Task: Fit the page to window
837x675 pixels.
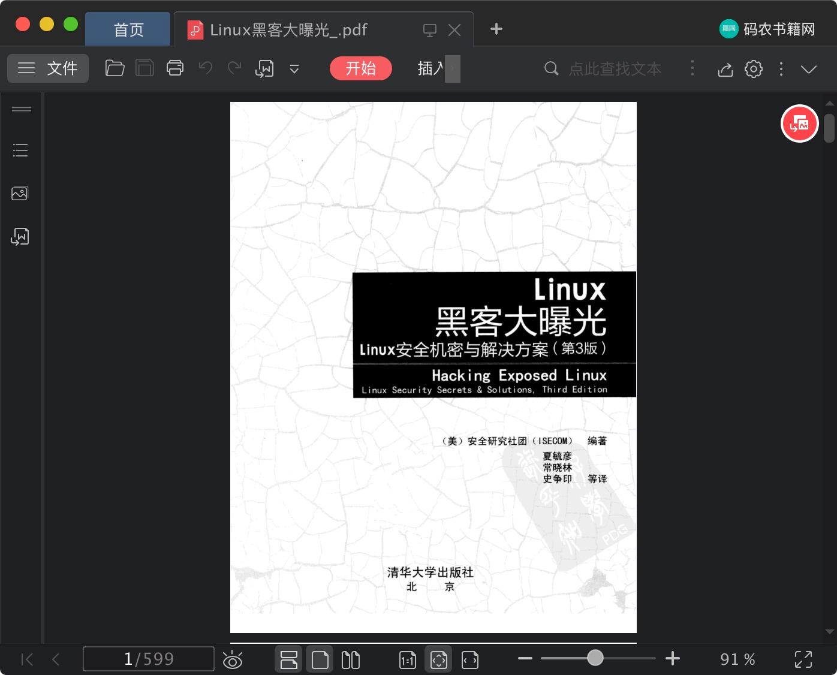Action: (439, 659)
